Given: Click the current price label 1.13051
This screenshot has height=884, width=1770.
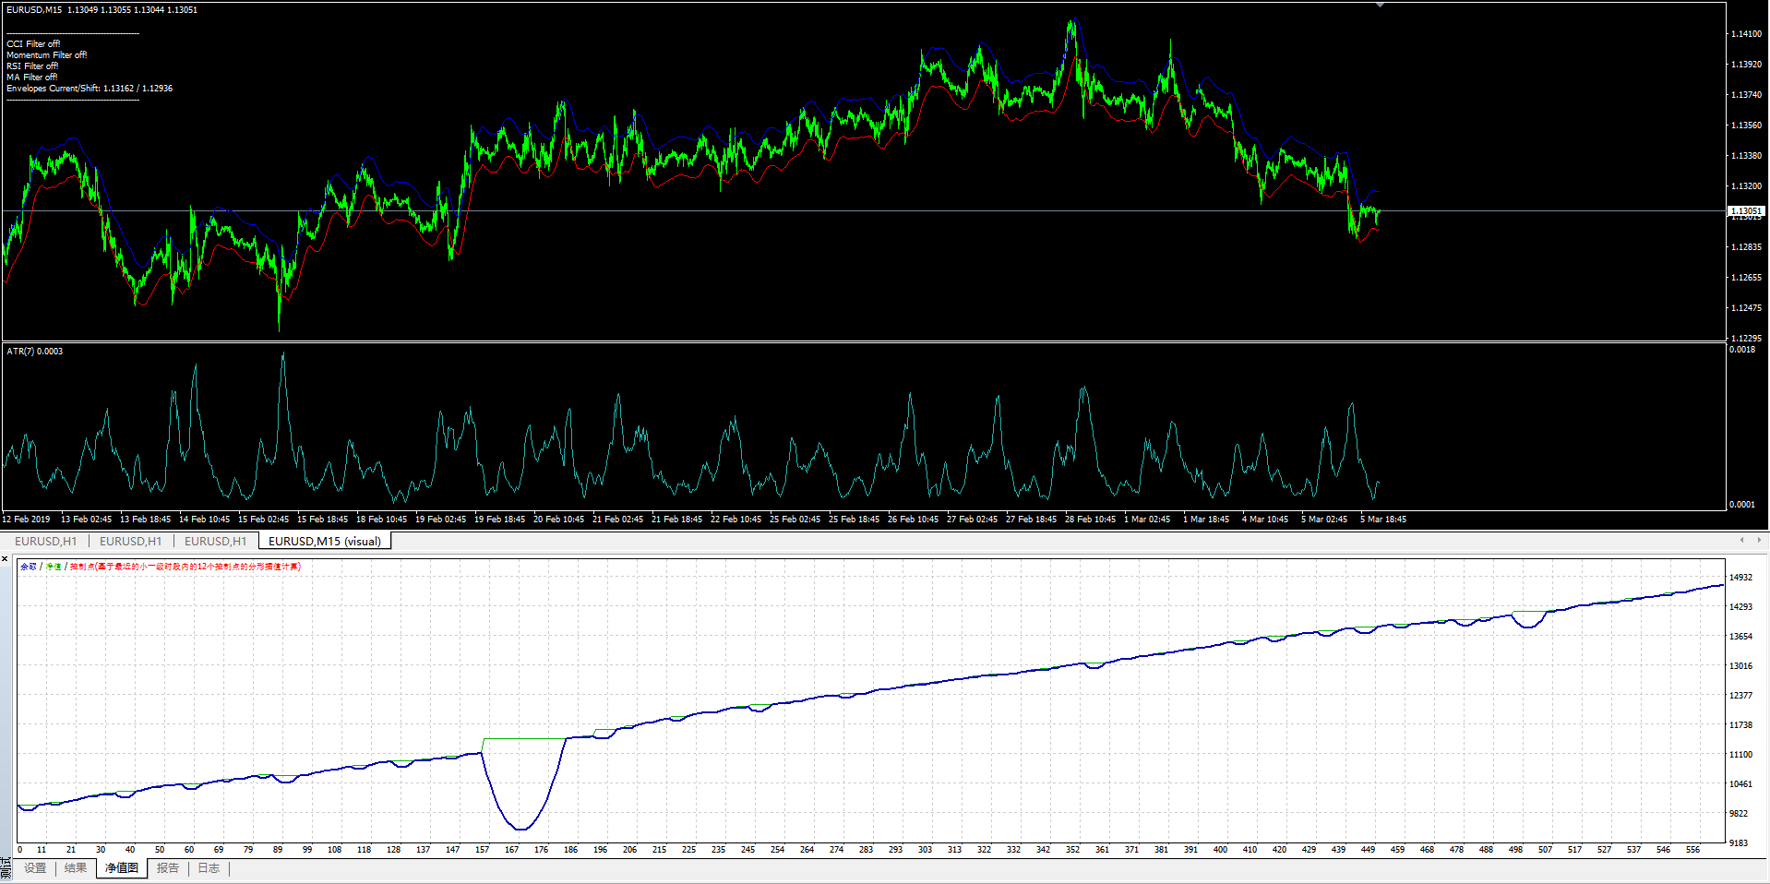Looking at the screenshot, I should point(1745,211).
